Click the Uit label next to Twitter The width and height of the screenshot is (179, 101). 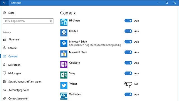tap(136, 84)
